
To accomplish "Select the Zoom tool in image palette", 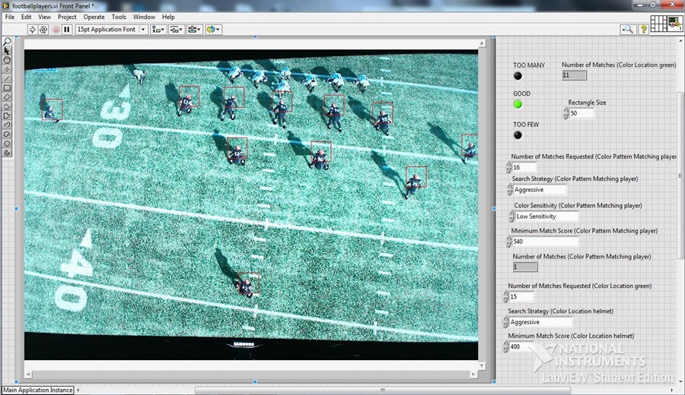I will coord(8,42).
